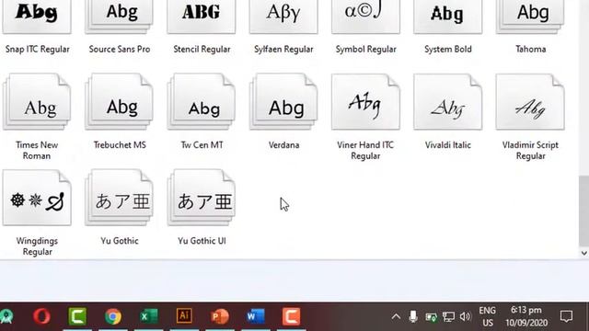Click the battery power tray icon
The height and width of the screenshot is (331, 589).
431,317
